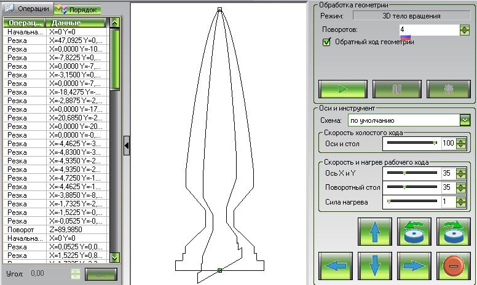The height and width of the screenshot is (285, 477).
Task: Select row Резка X=20,6850
Action: [56, 117]
